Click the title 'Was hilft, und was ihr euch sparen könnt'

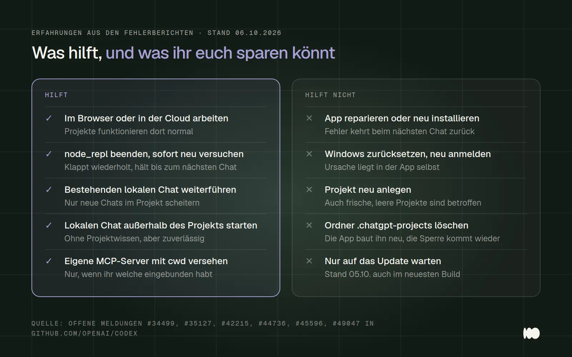click(183, 53)
